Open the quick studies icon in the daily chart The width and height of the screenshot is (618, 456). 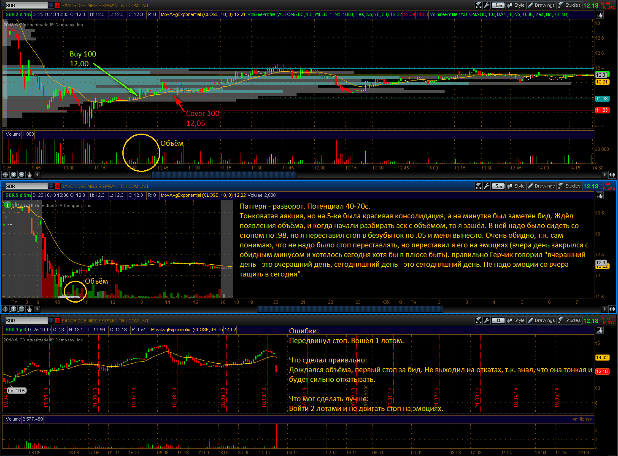479,320
